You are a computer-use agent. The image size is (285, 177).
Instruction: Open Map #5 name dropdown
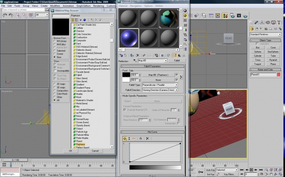point(152,60)
